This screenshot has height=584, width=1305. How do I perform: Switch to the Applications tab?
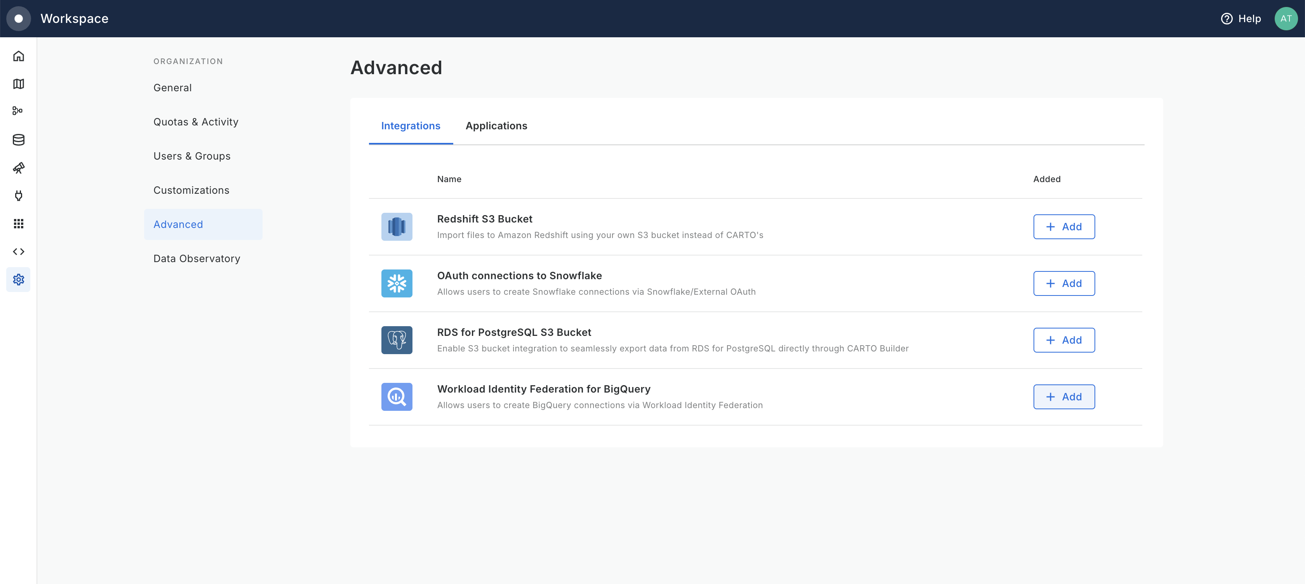[496, 126]
